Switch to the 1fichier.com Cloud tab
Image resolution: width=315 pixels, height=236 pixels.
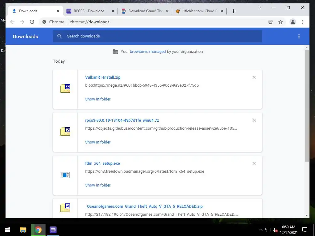tap(199, 11)
